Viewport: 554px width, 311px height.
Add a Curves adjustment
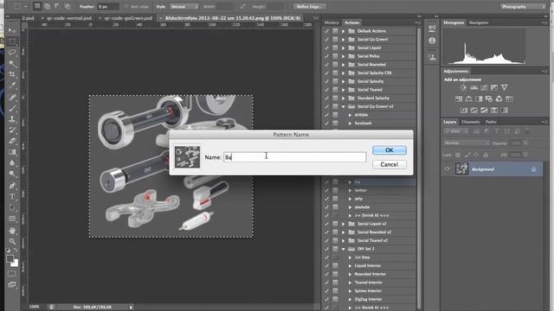(484, 87)
